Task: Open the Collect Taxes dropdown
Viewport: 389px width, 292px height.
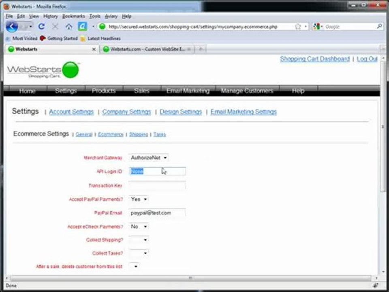Action: pos(139,253)
